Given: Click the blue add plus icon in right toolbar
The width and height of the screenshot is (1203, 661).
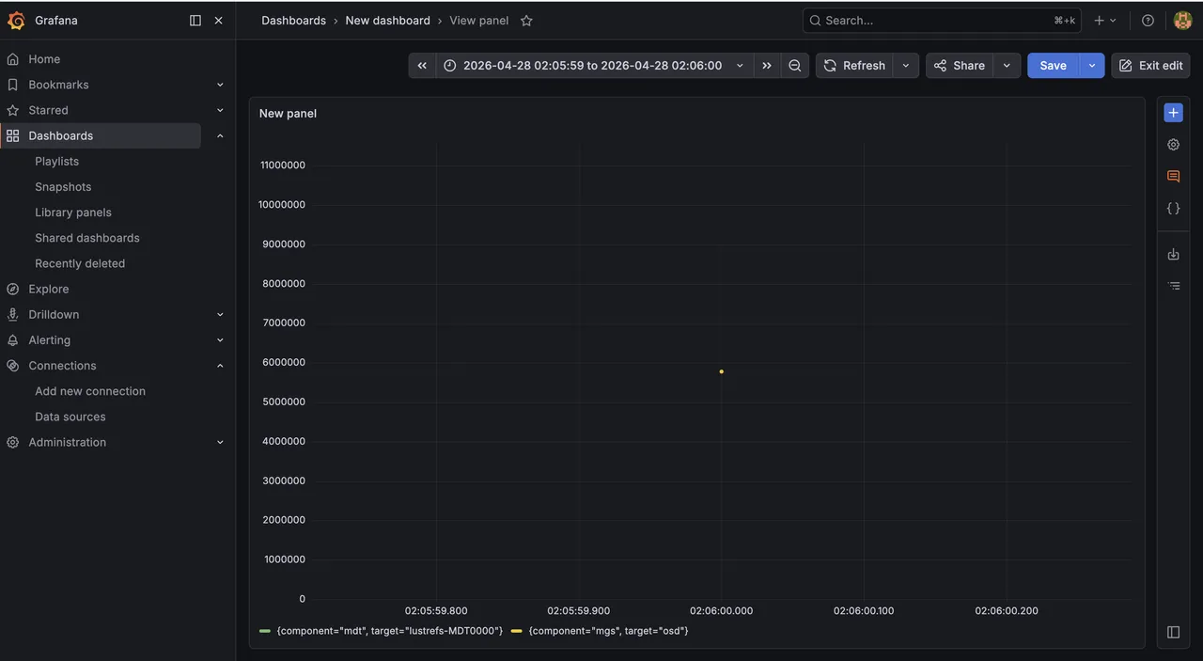Looking at the screenshot, I should tap(1173, 113).
